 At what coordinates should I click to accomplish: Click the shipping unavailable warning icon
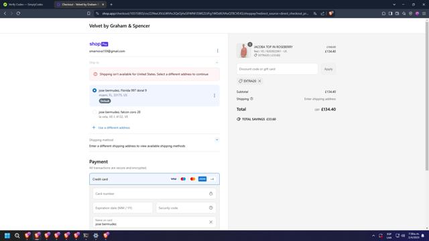pyautogui.click(x=95, y=74)
